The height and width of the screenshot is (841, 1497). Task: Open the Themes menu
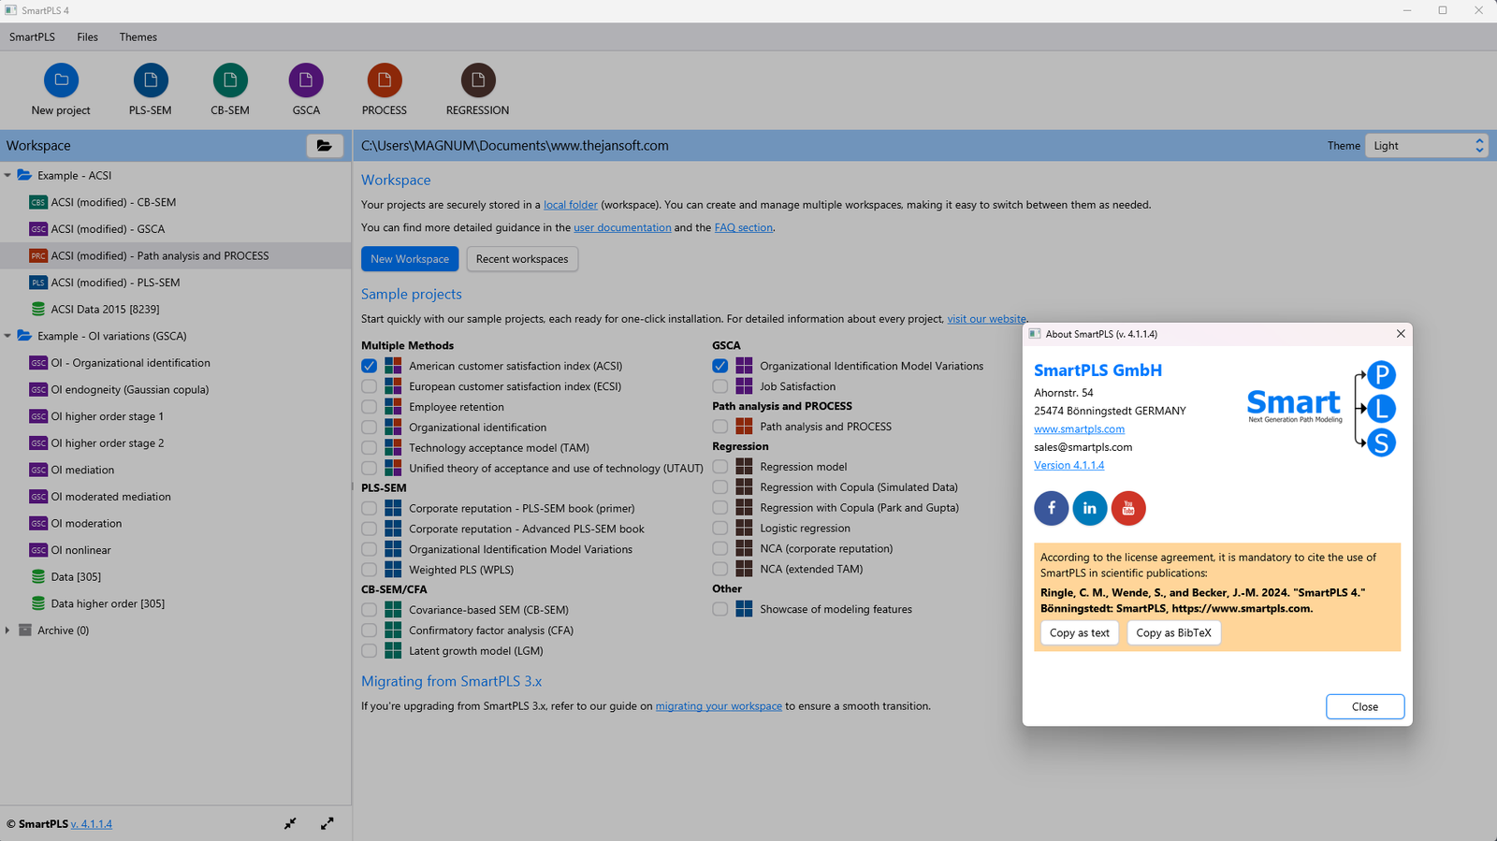(138, 37)
